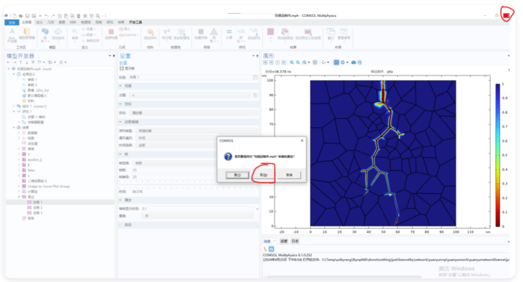The height and width of the screenshot is (282, 523).
Task: Click the zoom in magnifier in Graphics toolbar
Action: click(292, 63)
